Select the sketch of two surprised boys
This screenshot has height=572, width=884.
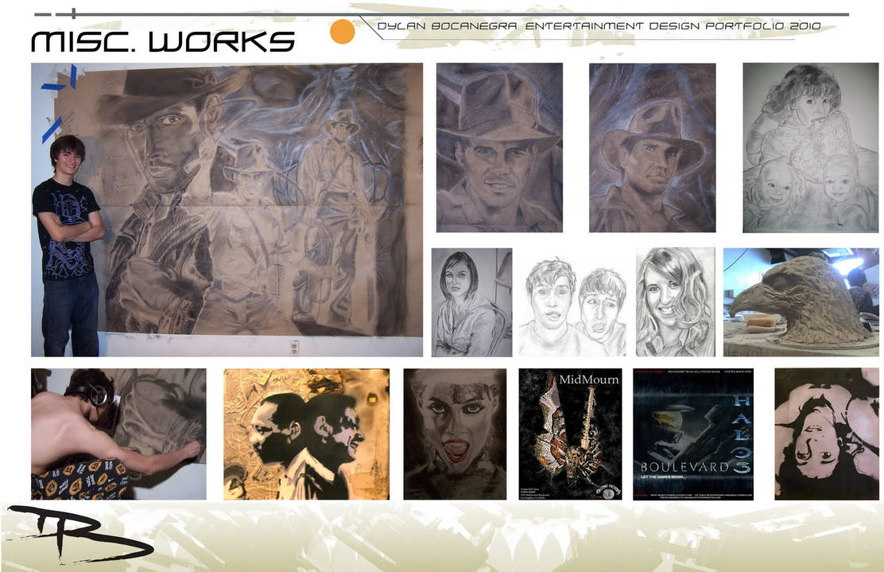click(x=574, y=305)
